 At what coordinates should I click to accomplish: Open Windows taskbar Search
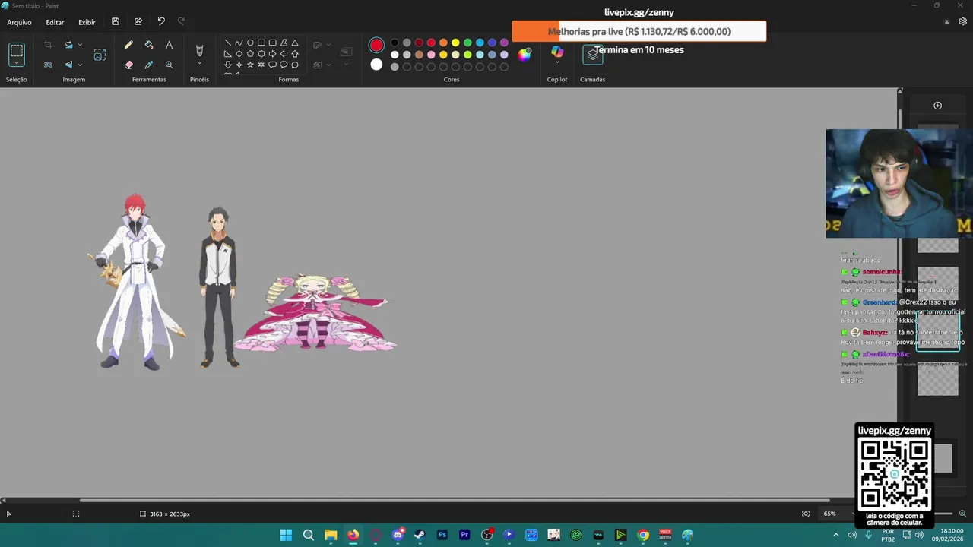[309, 535]
